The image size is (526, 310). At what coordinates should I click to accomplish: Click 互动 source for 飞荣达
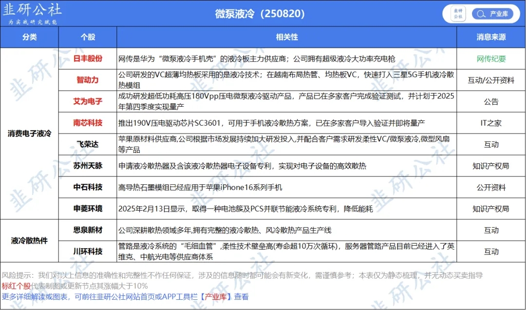[491, 144]
